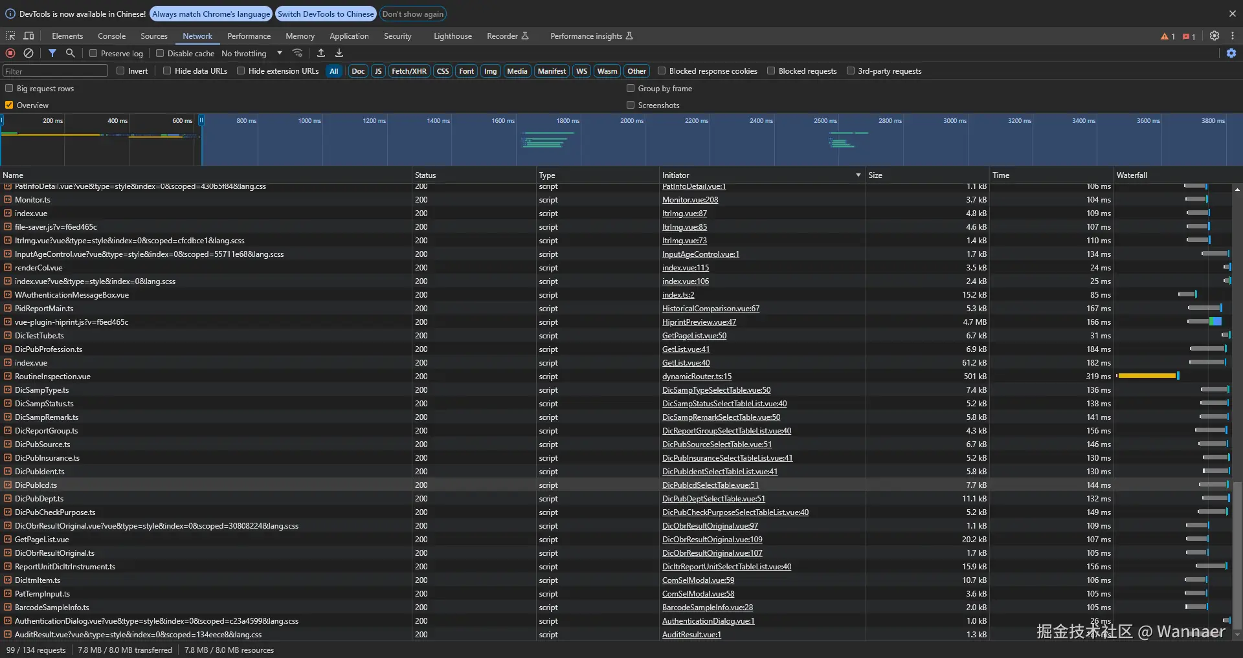Switch to the Console tab
The width and height of the screenshot is (1243, 658).
point(112,36)
